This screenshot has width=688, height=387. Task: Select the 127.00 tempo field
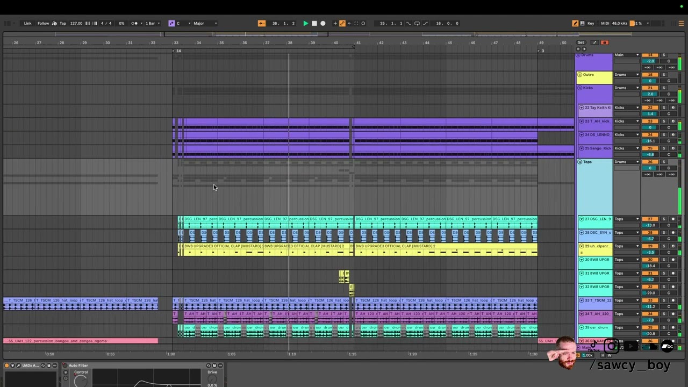(76, 23)
